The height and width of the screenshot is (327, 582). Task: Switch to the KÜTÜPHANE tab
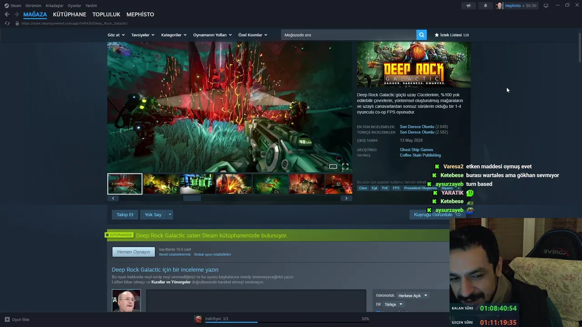(70, 15)
